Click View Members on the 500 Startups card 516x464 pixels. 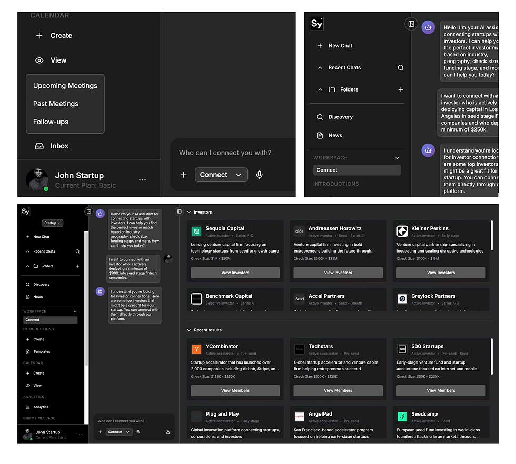441,391
